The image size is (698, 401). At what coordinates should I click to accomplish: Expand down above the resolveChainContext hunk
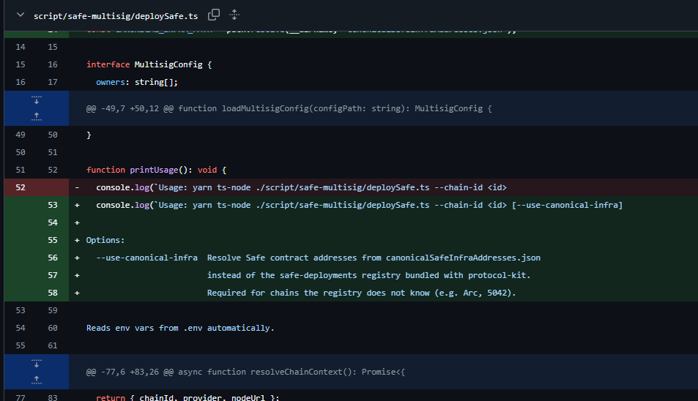pos(37,363)
